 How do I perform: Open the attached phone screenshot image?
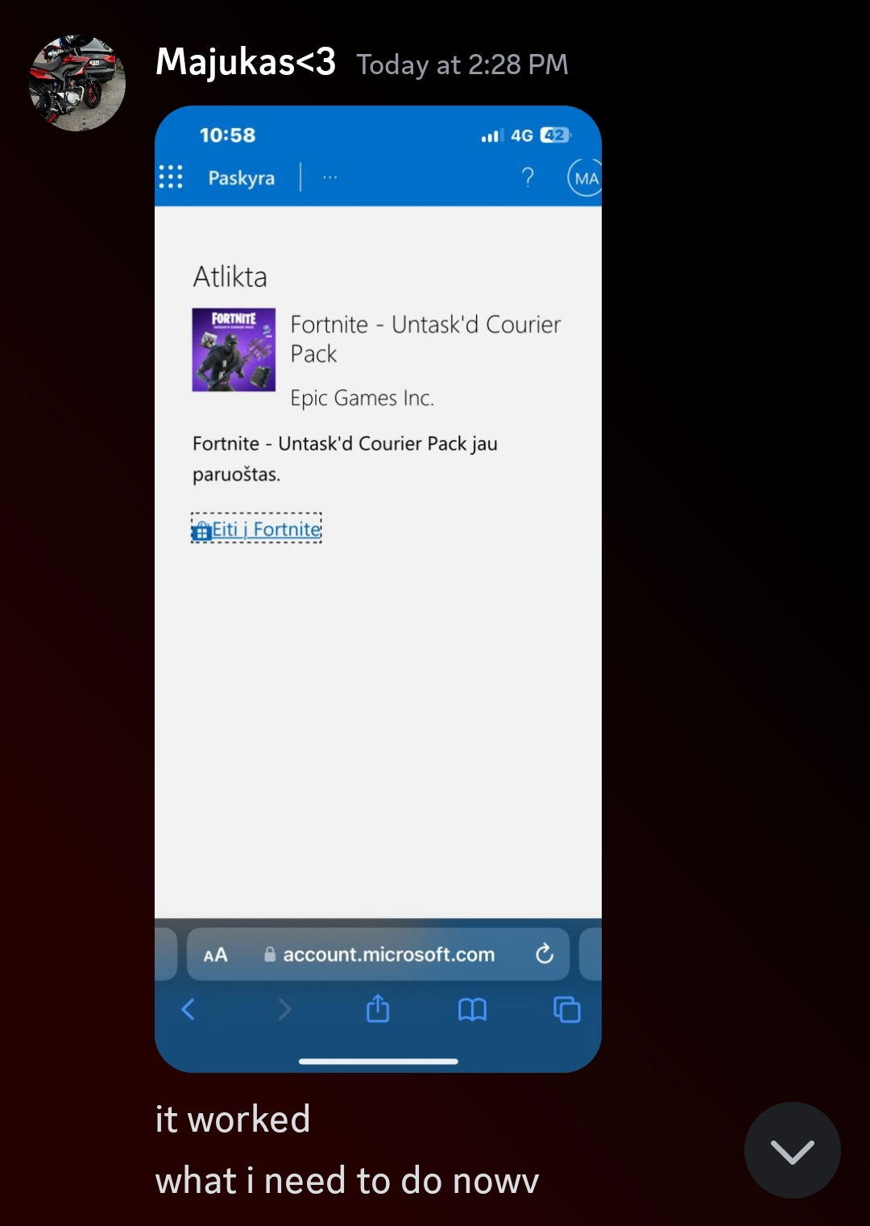point(378,588)
